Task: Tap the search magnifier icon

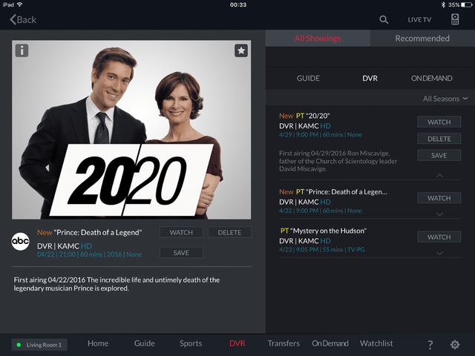Action: pos(384,20)
